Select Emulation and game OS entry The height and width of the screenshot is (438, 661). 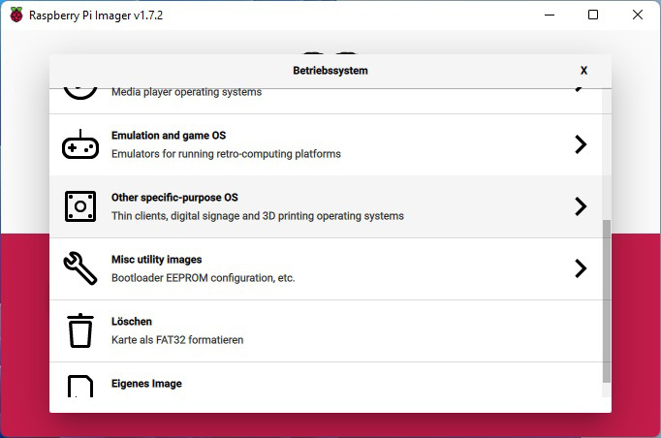click(326, 144)
